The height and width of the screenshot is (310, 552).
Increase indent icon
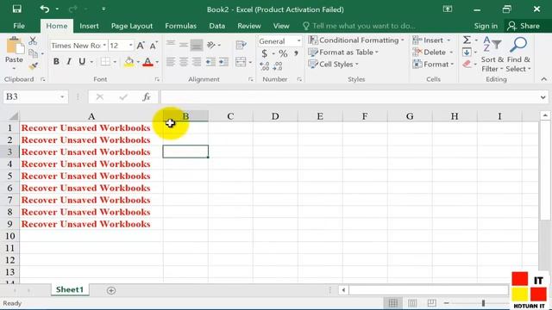coord(223,62)
